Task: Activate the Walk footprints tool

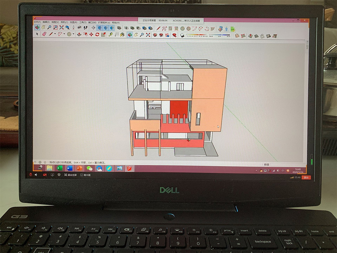Action: (x=86, y=28)
